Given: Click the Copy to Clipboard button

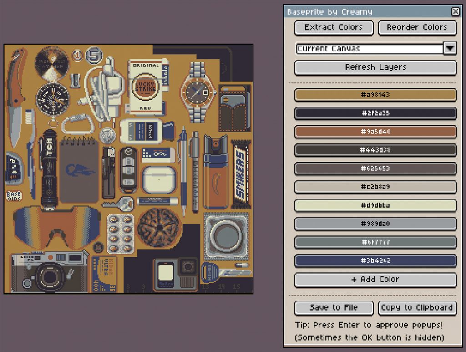Looking at the screenshot, I should (x=417, y=308).
